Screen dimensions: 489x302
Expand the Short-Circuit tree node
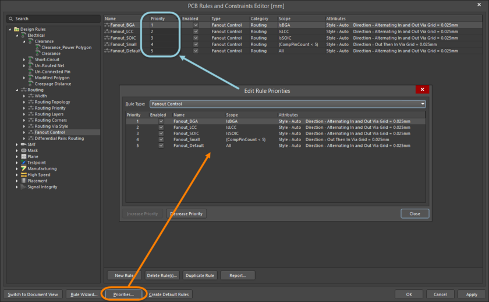(24, 59)
